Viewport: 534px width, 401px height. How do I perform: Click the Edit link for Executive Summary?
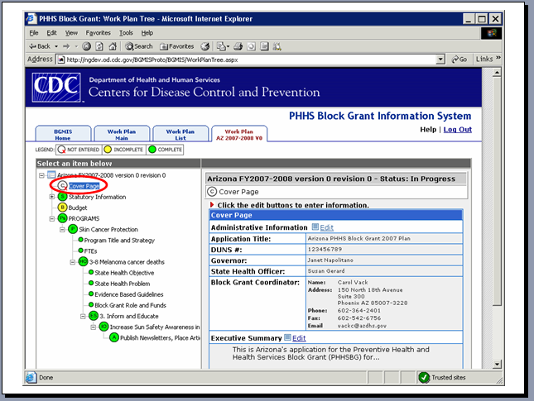click(x=299, y=338)
